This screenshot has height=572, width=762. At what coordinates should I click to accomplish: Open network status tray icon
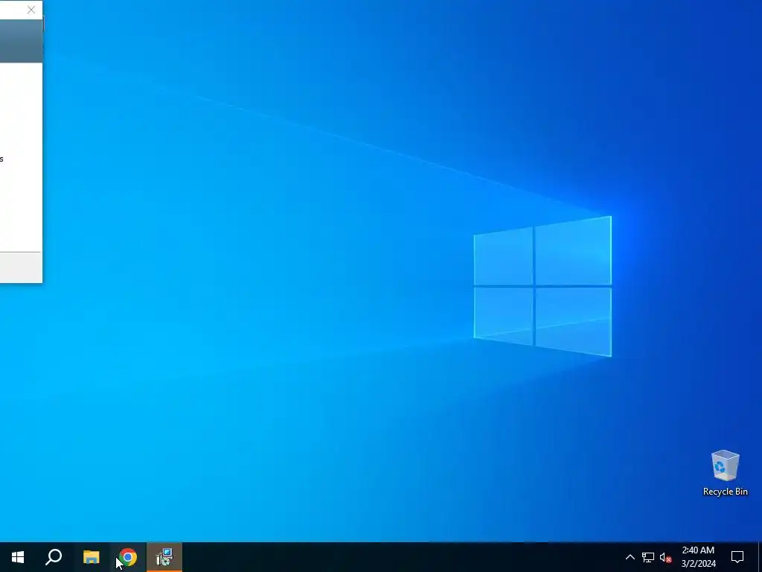[648, 557]
